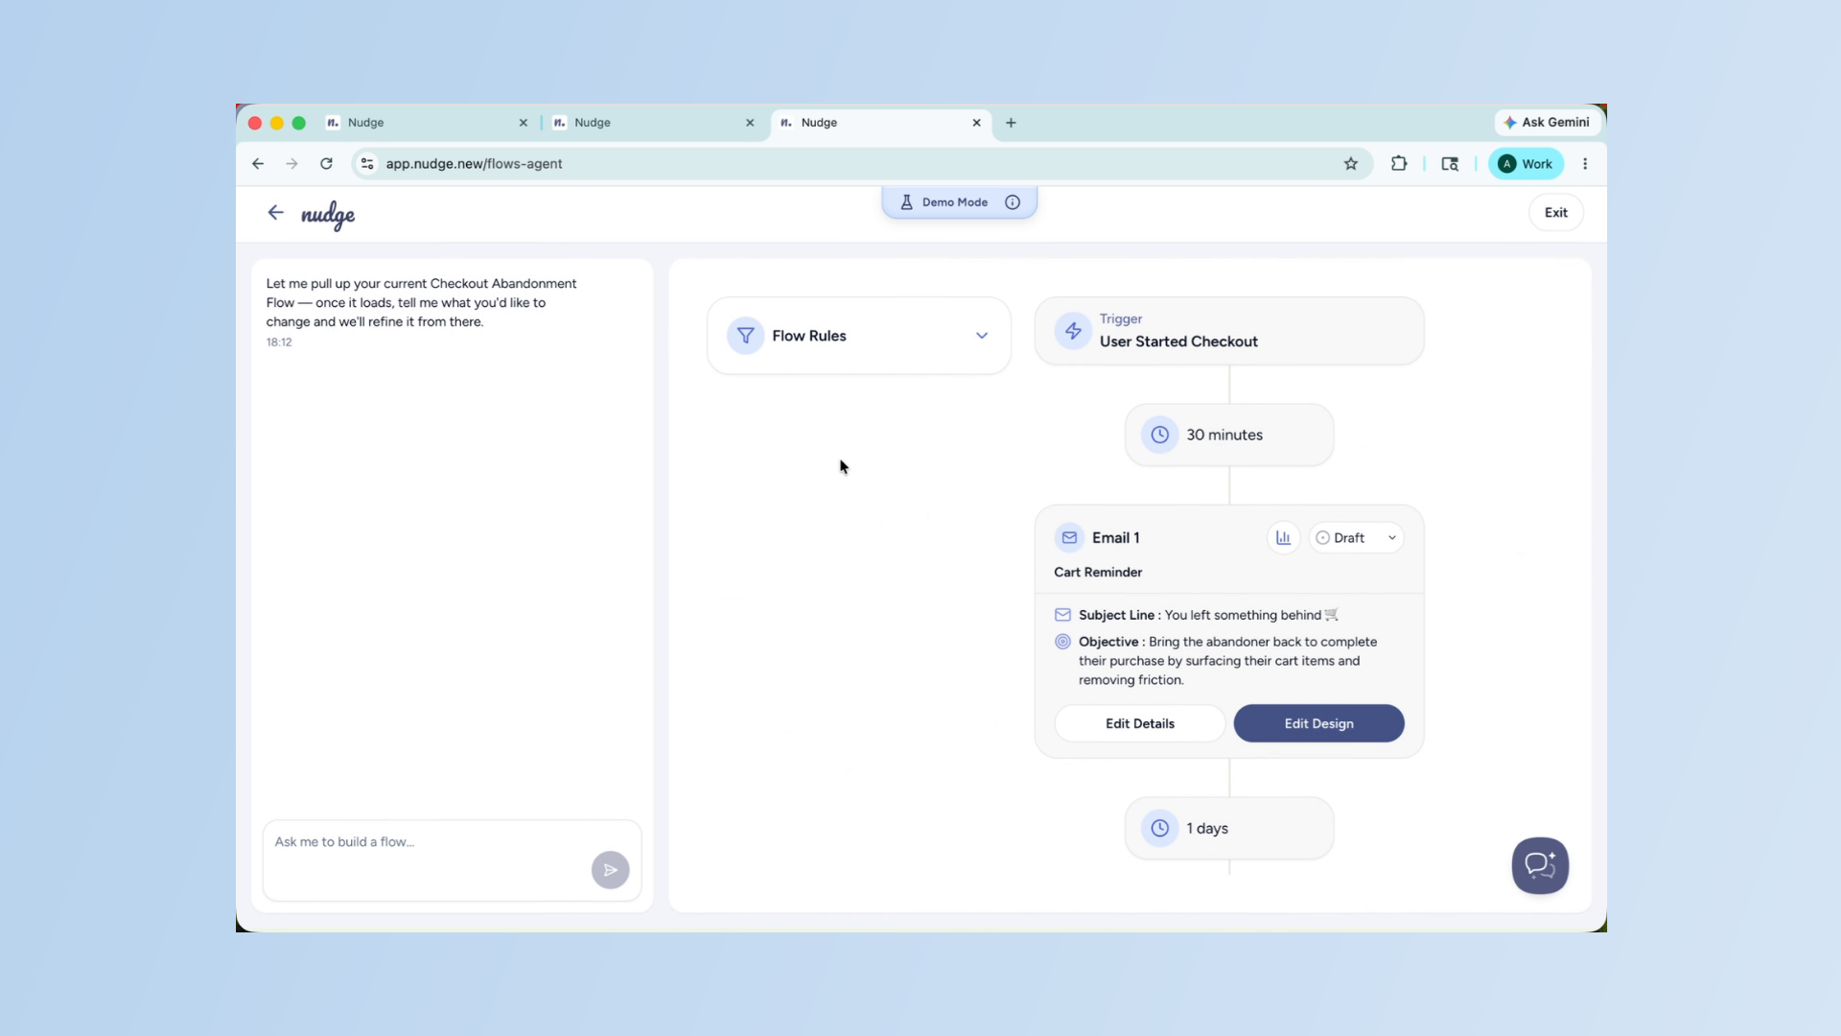Switch to the first Nudge browser tab
The height and width of the screenshot is (1036, 1841).
427,123
